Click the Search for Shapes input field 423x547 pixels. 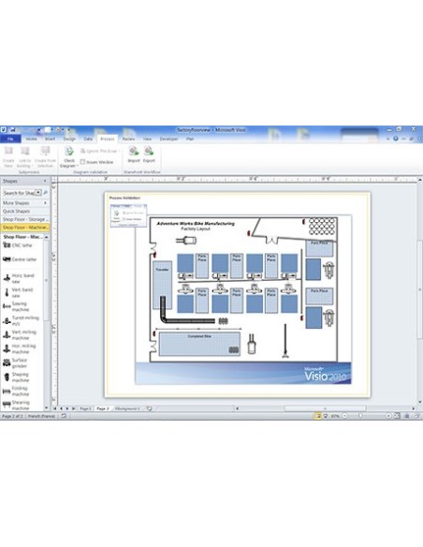(x=19, y=193)
